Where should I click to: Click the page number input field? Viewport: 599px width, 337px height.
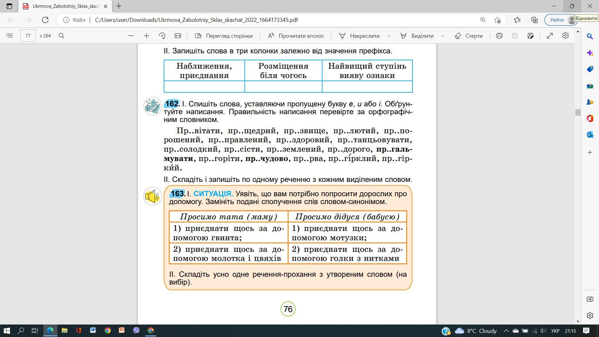point(28,36)
